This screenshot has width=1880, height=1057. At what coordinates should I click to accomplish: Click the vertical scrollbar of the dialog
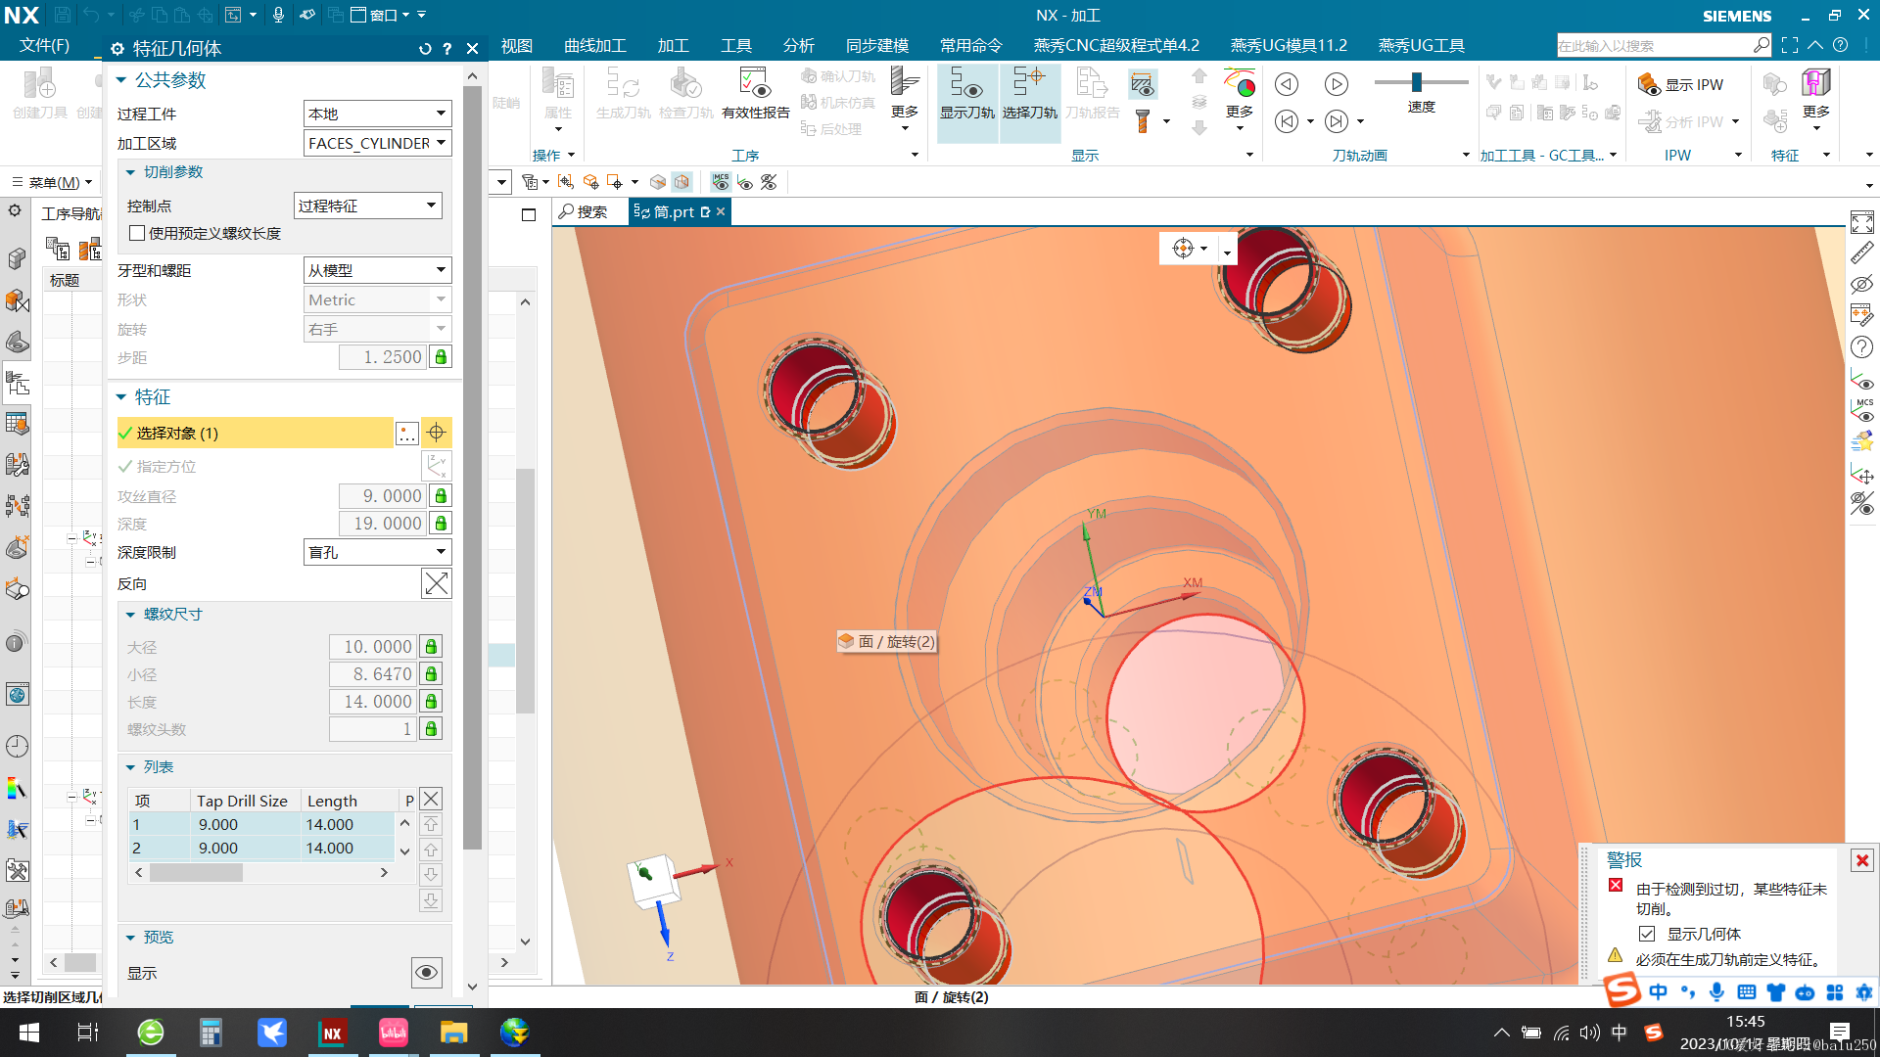472,467
